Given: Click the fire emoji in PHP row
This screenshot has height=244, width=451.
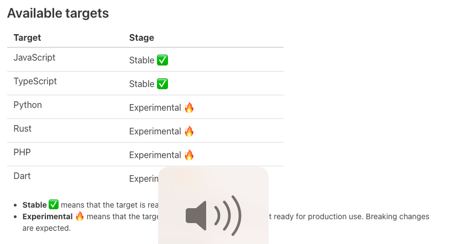Looking at the screenshot, I should tap(189, 155).
